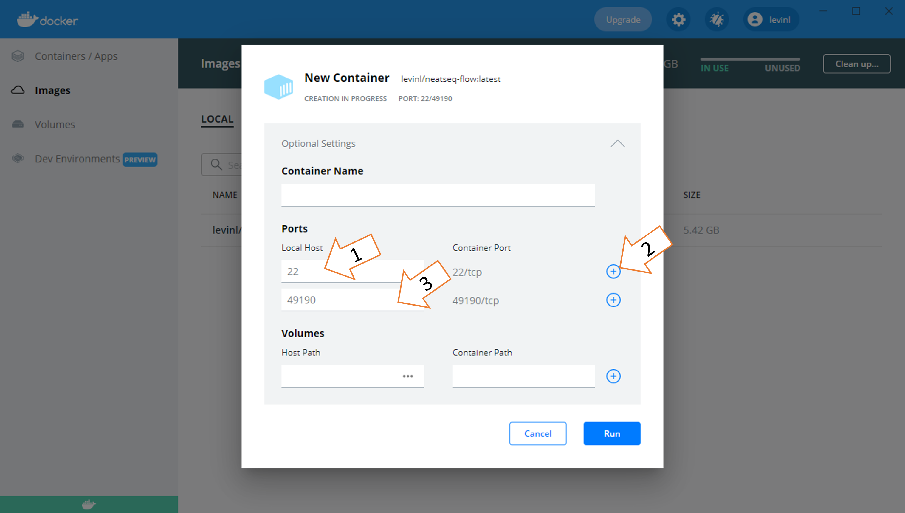Image resolution: width=905 pixels, height=513 pixels.
Task: Collapse the Optional Settings section
Action: click(617, 143)
